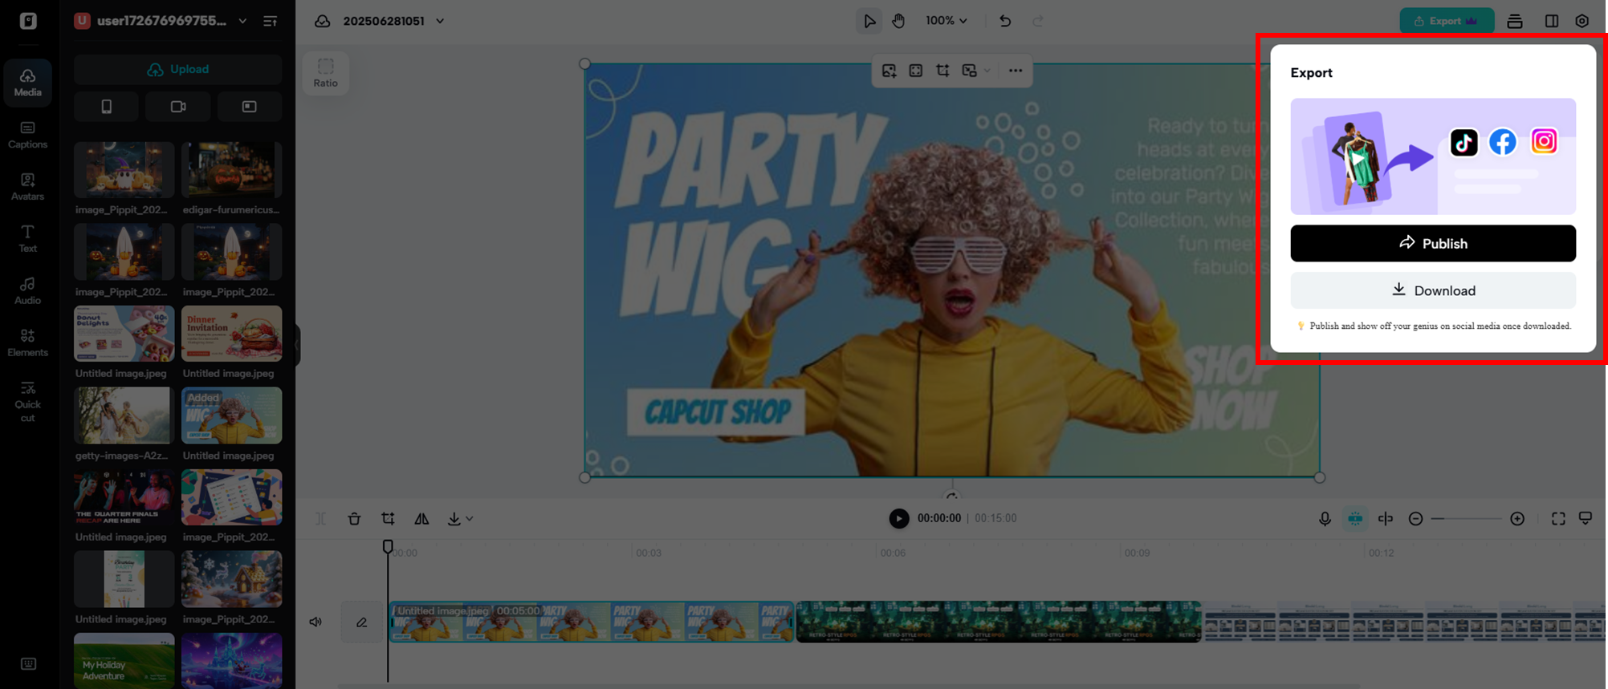The height and width of the screenshot is (689, 1608).
Task: Toggle the side panel layout icon
Action: pyautogui.click(x=1552, y=22)
